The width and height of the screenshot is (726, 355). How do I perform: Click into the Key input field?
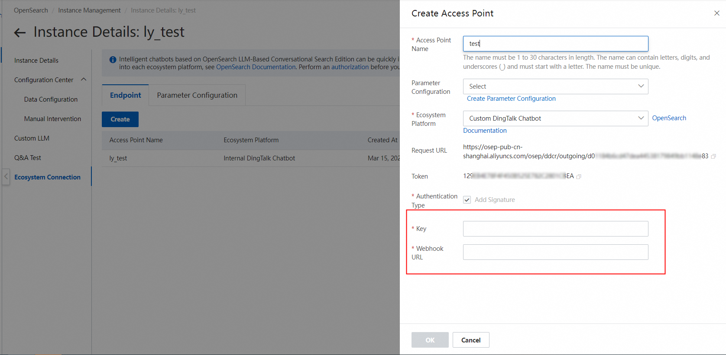pos(555,229)
